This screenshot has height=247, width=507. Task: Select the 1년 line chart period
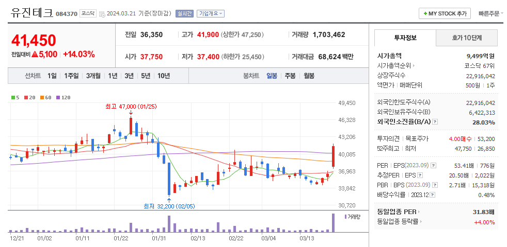[x=113, y=76]
